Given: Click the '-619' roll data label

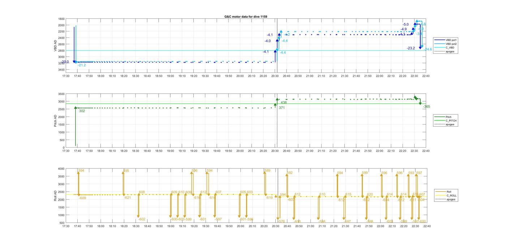Looking at the screenshot, I should tap(269, 198).
